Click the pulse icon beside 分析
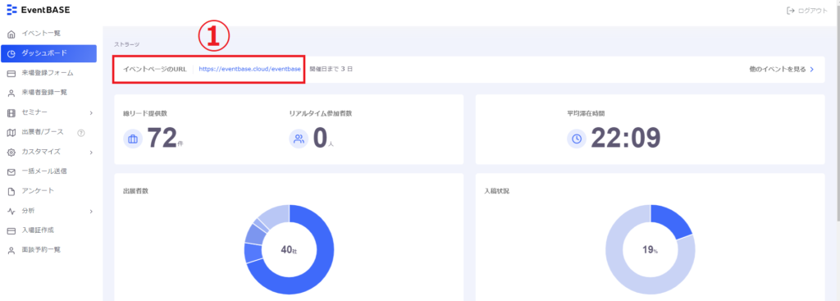The image size is (840, 301). pos(11,211)
